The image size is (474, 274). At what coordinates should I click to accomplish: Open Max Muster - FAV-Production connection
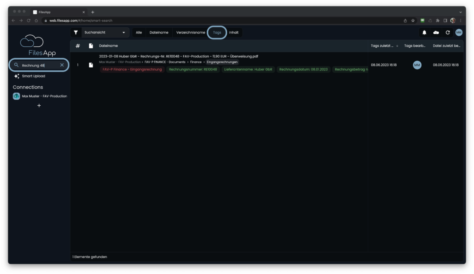(x=44, y=96)
